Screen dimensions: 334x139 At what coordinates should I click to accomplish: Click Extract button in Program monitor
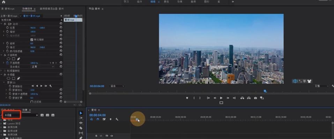click(x=249, y=98)
